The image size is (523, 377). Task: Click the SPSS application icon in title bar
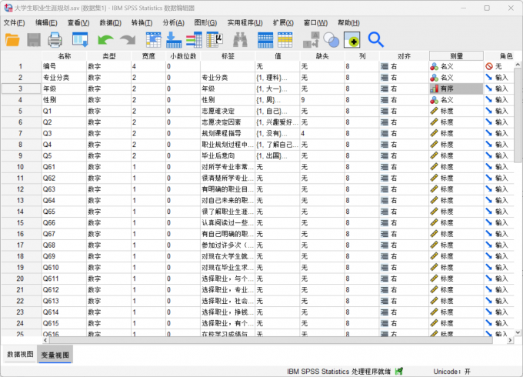8,8
